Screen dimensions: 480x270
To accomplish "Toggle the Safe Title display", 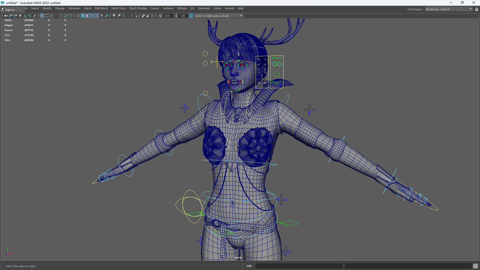I will click(x=70, y=16).
